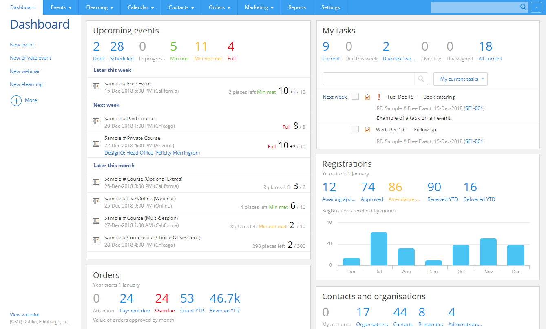
Task: Click the Payment due count 24
Action: pyautogui.click(x=127, y=298)
